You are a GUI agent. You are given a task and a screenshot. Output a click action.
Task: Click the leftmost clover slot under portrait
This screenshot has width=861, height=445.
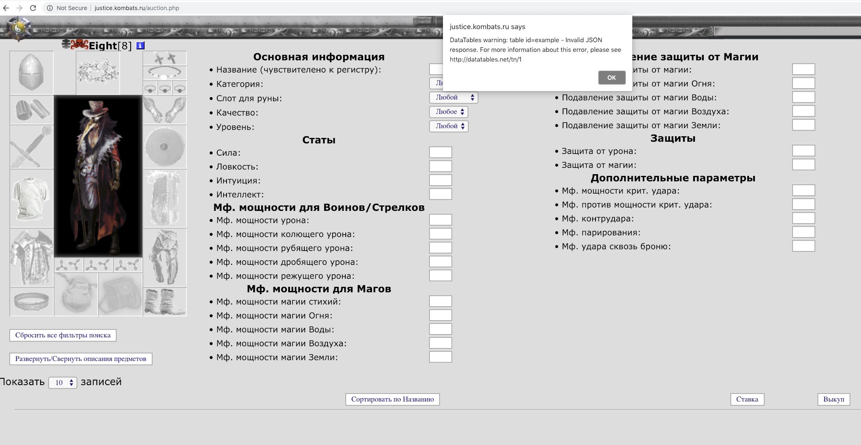[68, 265]
